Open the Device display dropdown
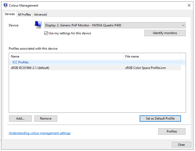The width and height of the screenshot is (195, 151). click(x=115, y=25)
